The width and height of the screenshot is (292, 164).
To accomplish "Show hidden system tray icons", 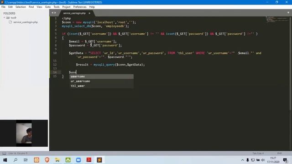I will point(242,160).
